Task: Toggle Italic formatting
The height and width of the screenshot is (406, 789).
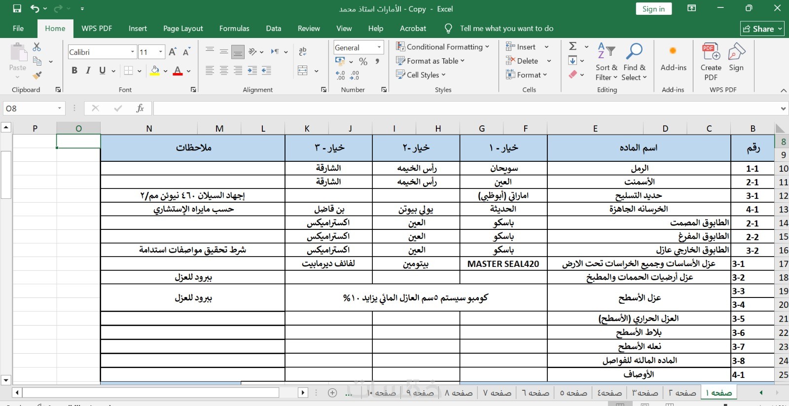Action: click(88, 71)
